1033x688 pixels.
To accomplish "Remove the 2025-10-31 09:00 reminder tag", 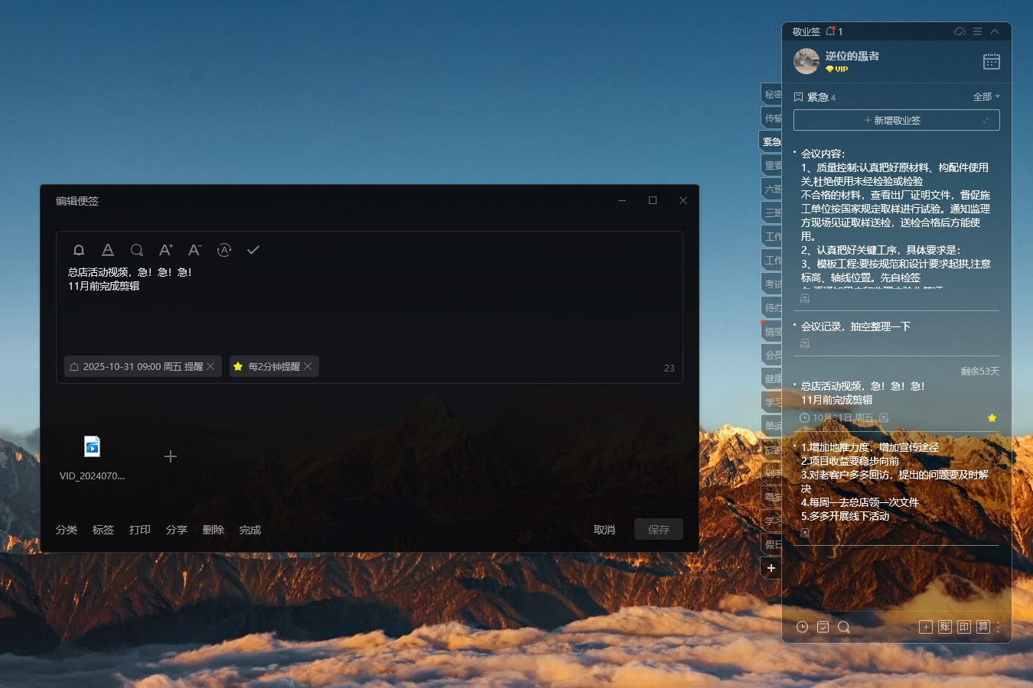I will pyautogui.click(x=210, y=367).
